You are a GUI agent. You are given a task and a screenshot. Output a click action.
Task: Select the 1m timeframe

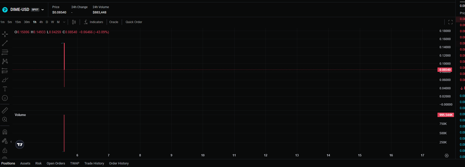tap(3, 22)
